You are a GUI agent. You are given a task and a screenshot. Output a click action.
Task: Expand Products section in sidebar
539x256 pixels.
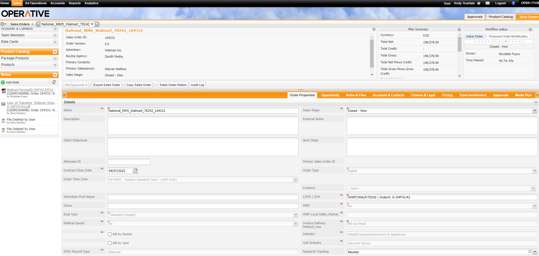55,65
